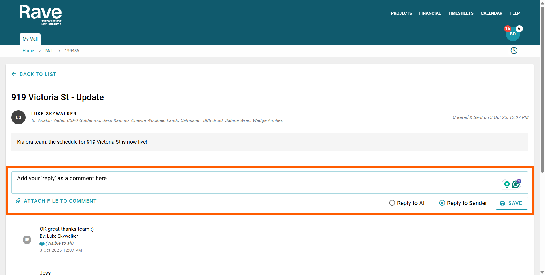The height and width of the screenshot is (275, 545).
Task: Click the '919 Victoria St - Update' title
Action: pos(58,97)
